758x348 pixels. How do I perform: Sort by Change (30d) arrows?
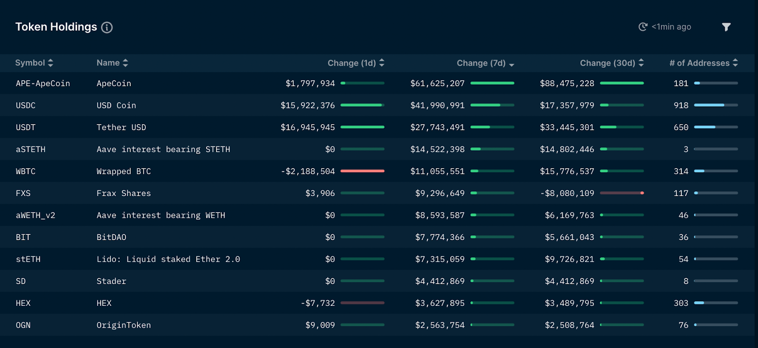coord(641,63)
